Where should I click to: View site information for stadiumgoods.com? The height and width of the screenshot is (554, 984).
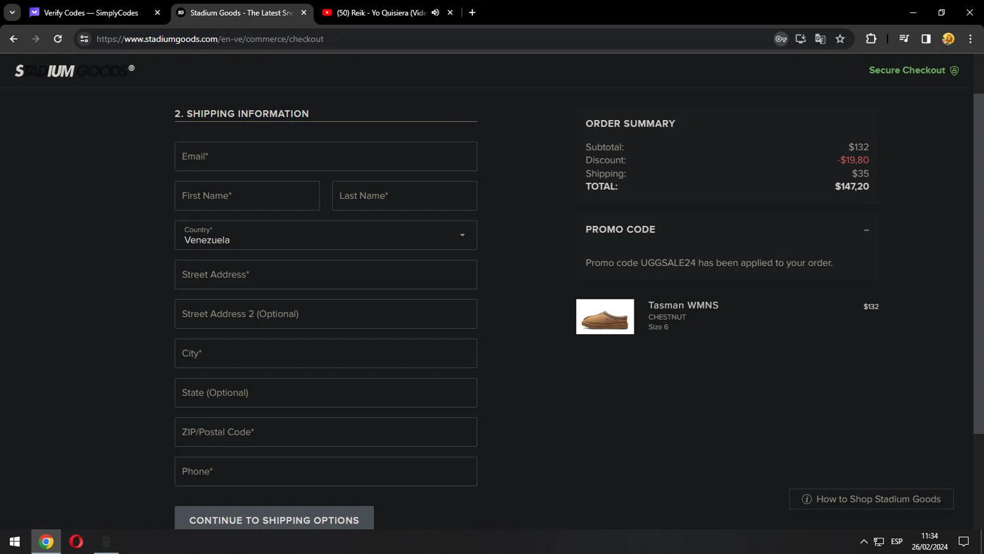click(84, 39)
